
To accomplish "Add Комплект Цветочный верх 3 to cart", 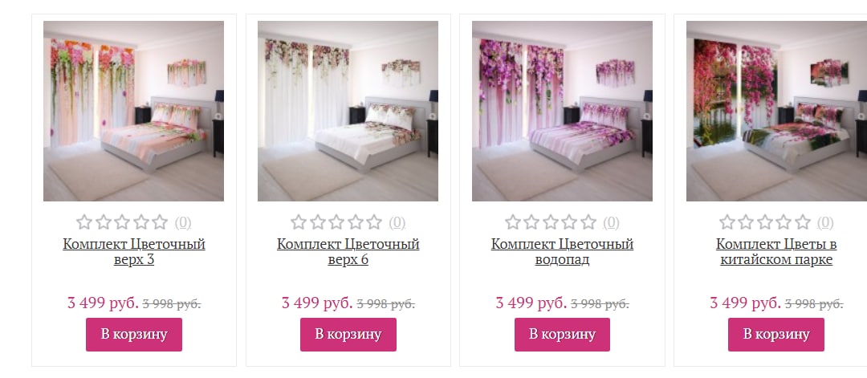I will [134, 335].
